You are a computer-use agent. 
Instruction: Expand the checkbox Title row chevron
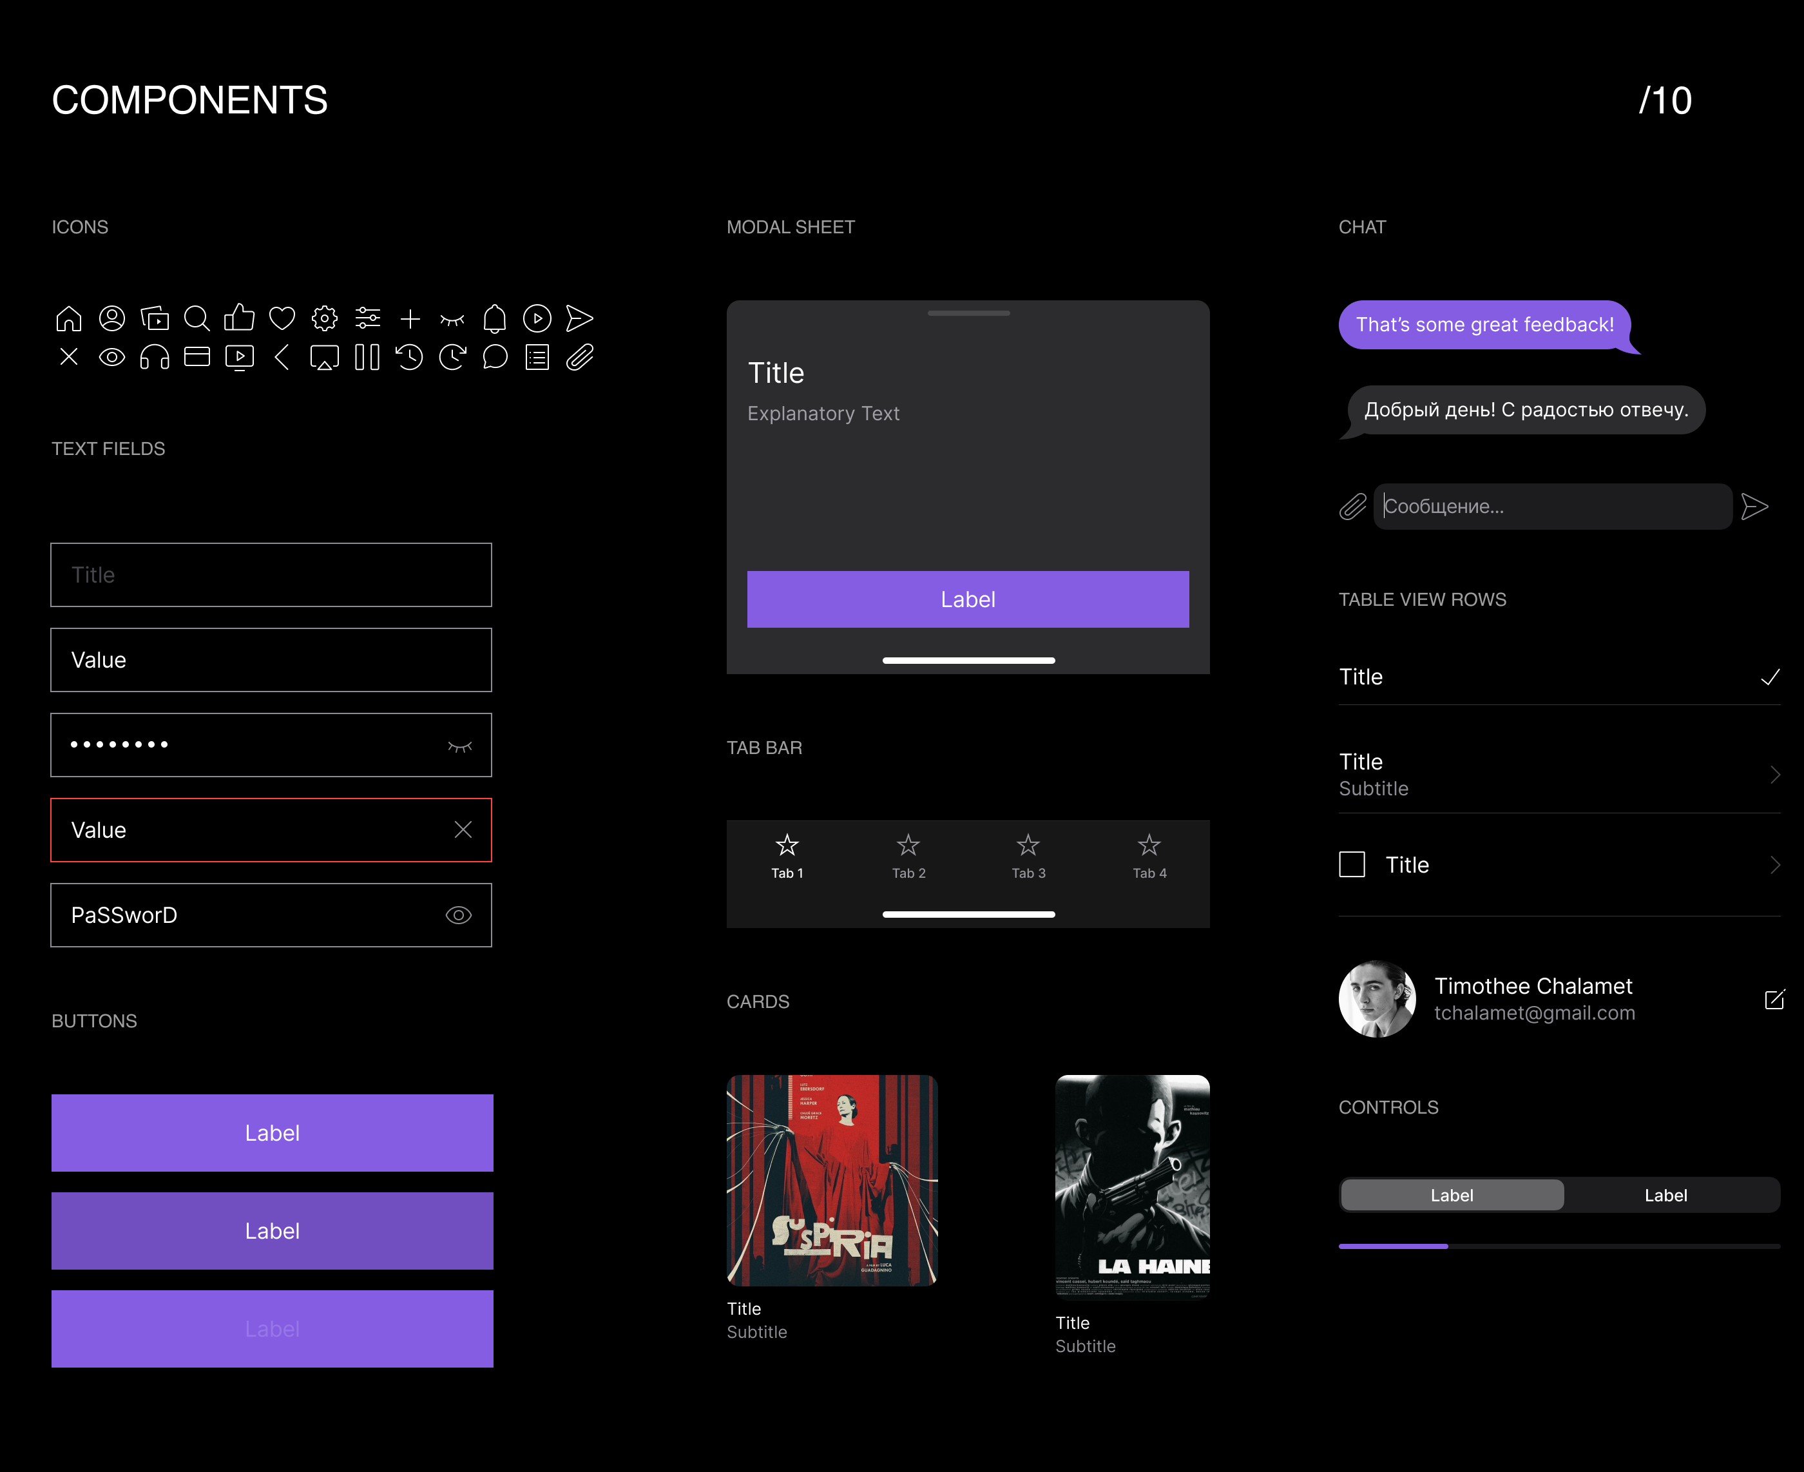[x=1774, y=865]
